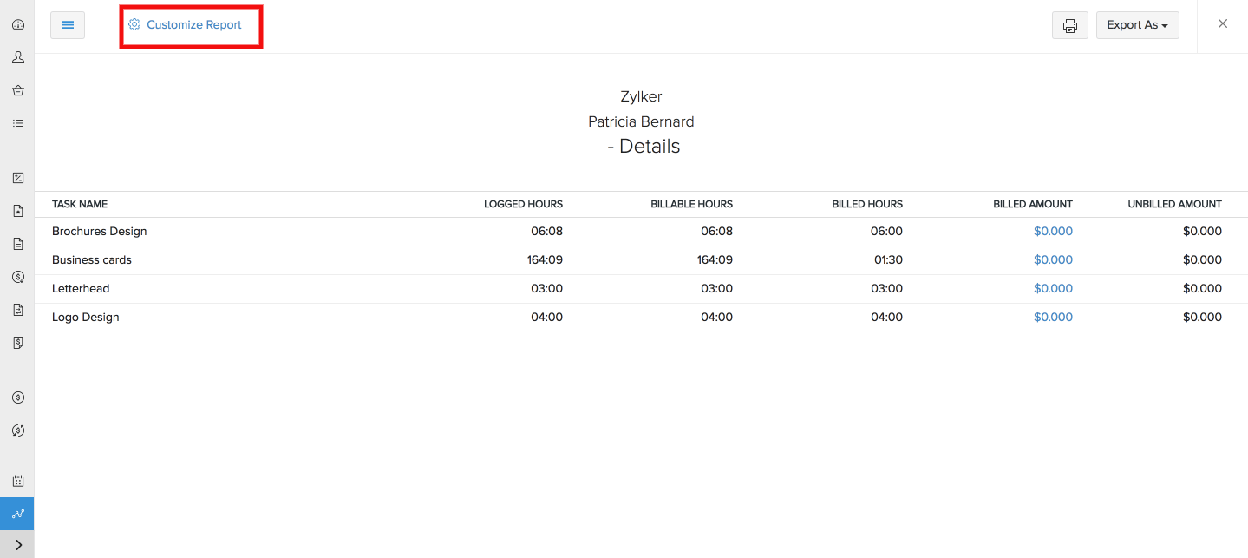Expand the Export As dropdown
Viewport: 1248px width, 558px height.
[1137, 25]
